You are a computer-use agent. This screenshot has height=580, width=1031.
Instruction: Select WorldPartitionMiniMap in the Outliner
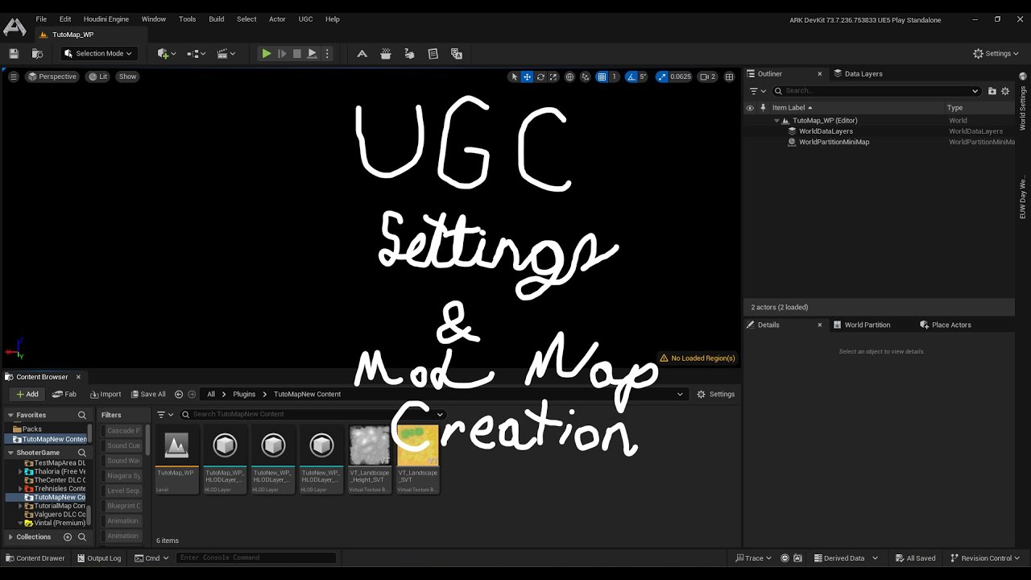pos(834,142)
